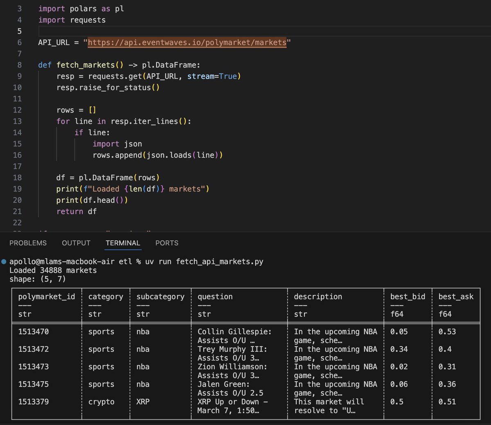491x425 pixels.
Task: Click 'Loaded 34888 markets' terminal output
Action: click(x=53, y=270)
